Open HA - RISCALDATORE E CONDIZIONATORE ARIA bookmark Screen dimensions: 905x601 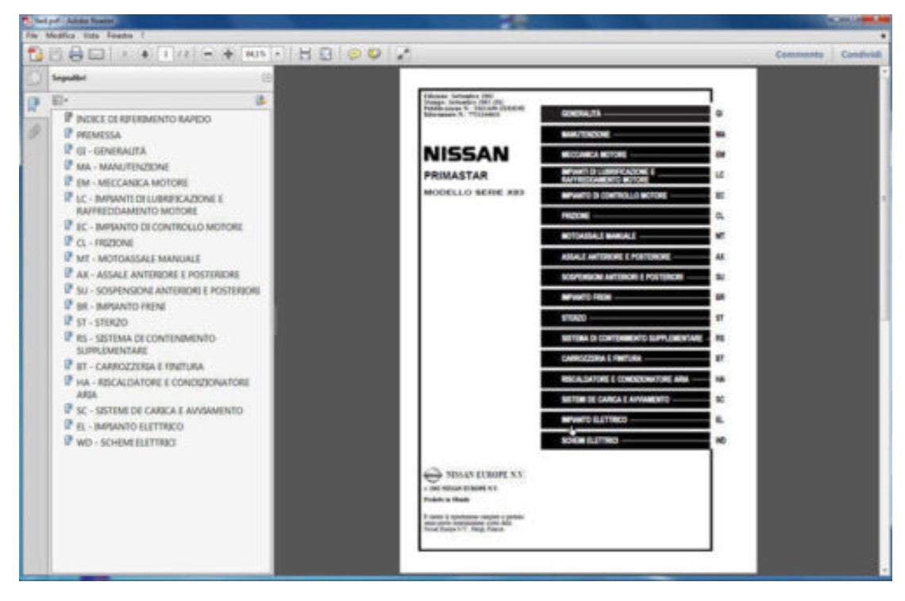(163, 389)
